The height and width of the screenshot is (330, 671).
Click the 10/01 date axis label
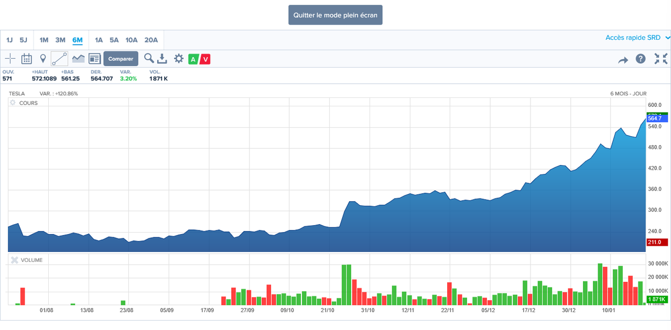coord(609,310)
